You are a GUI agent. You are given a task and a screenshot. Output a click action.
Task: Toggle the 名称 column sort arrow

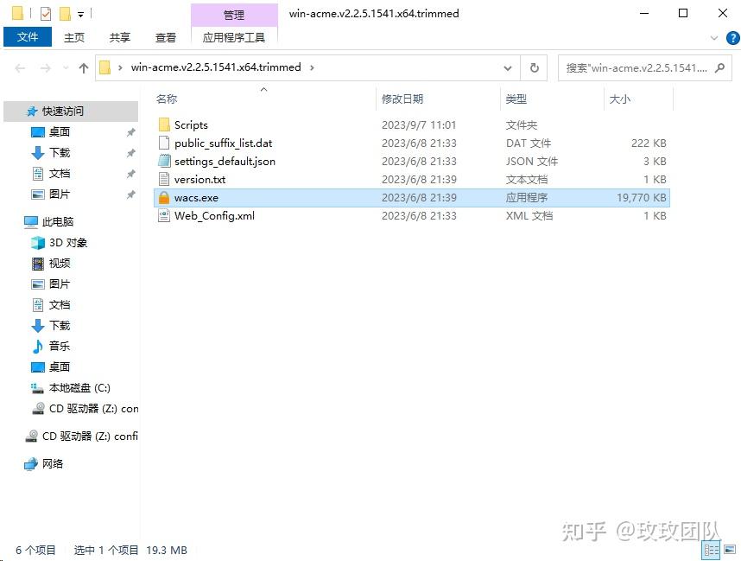(263, 89)
